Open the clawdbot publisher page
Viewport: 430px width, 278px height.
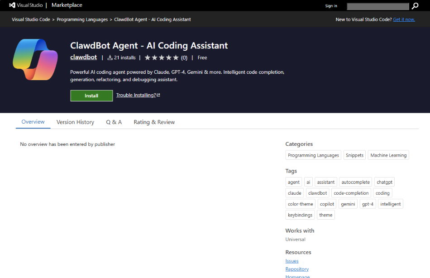coord(83,57)
